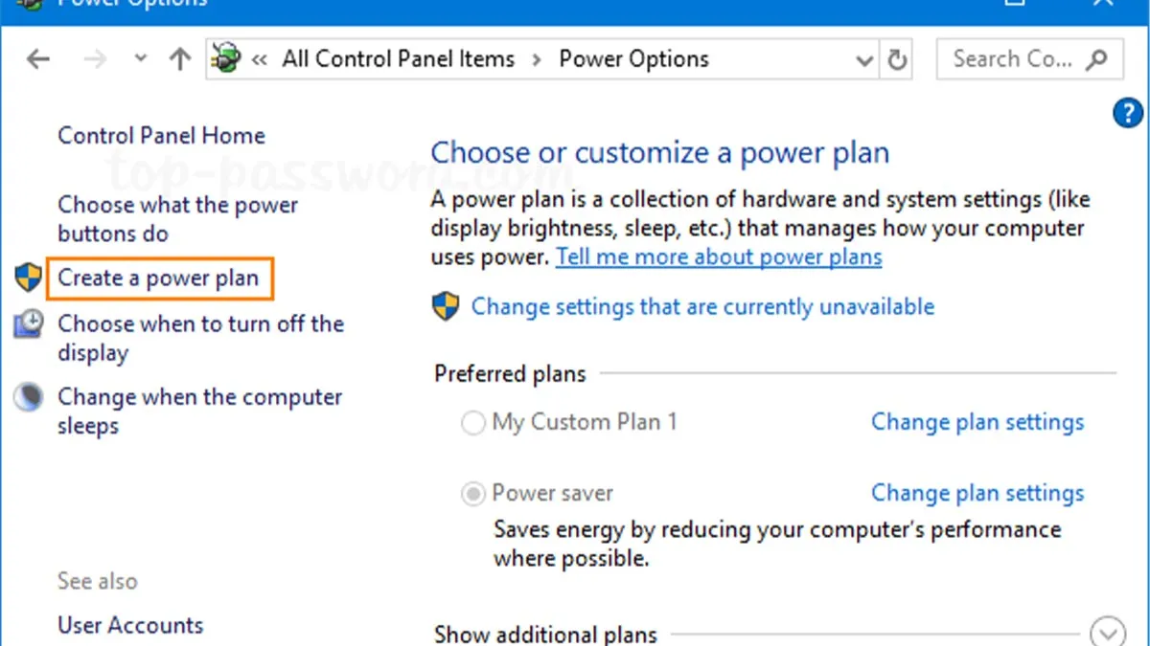Open the Control Panel Home link

pos(161,136)
